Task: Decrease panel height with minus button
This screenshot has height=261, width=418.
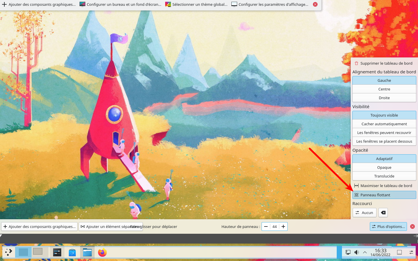Action: 266,226
